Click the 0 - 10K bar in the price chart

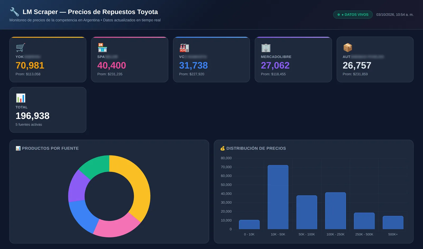249,224
